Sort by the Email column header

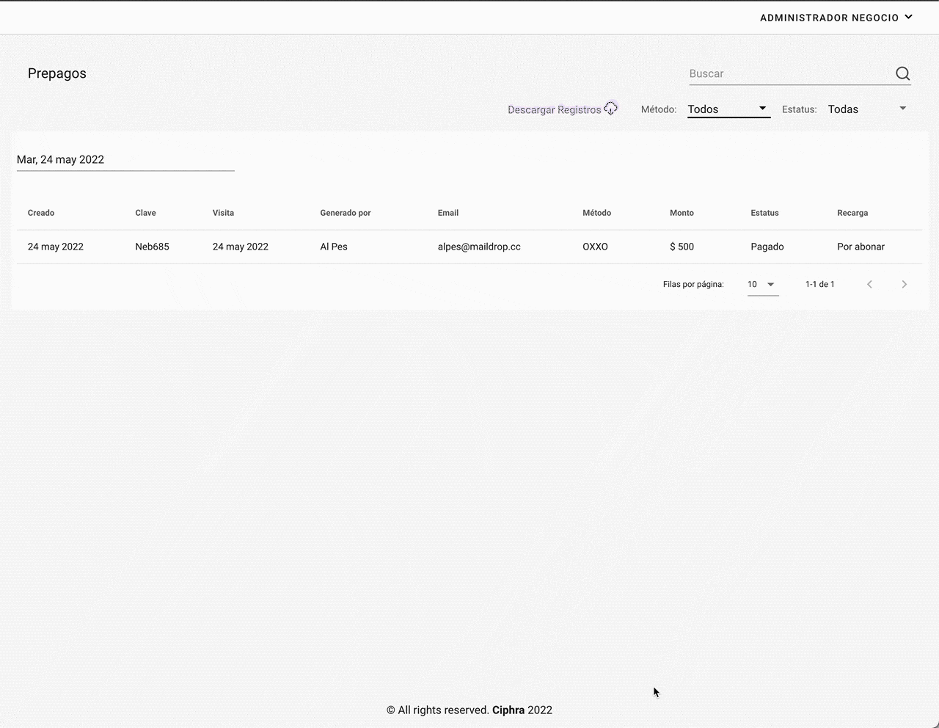(x=447, y=213)
